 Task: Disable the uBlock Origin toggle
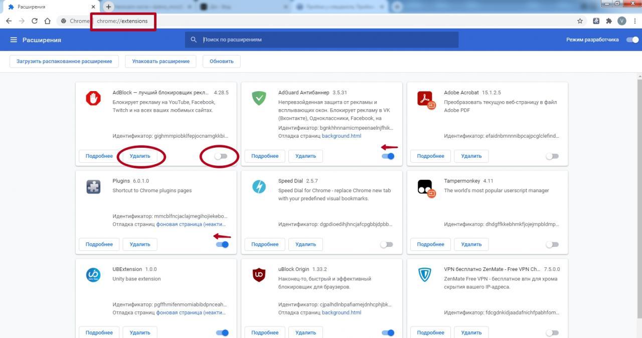coord(388,332)
